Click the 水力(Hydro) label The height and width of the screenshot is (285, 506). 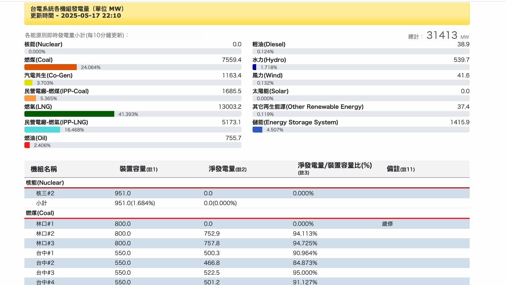point(269,60)
